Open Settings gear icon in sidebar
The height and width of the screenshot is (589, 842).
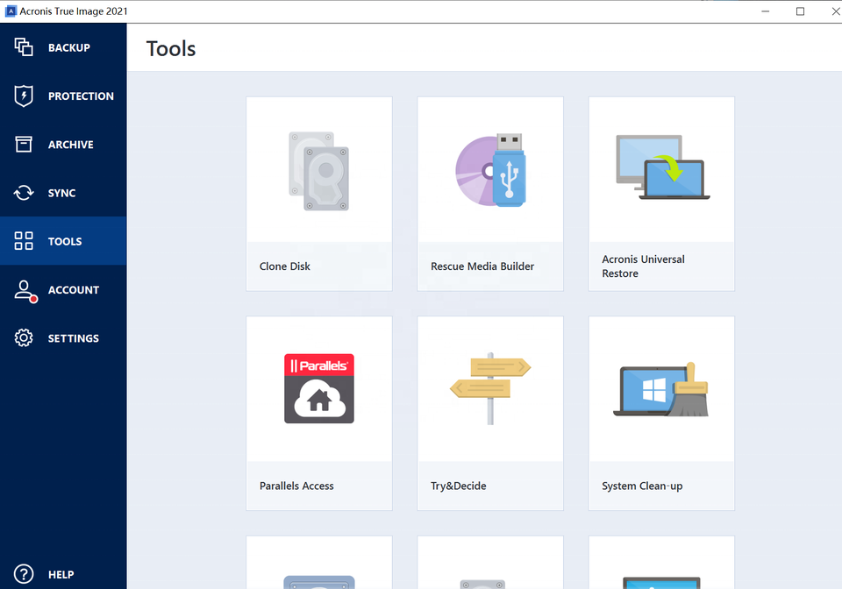(x=24, y=338)
